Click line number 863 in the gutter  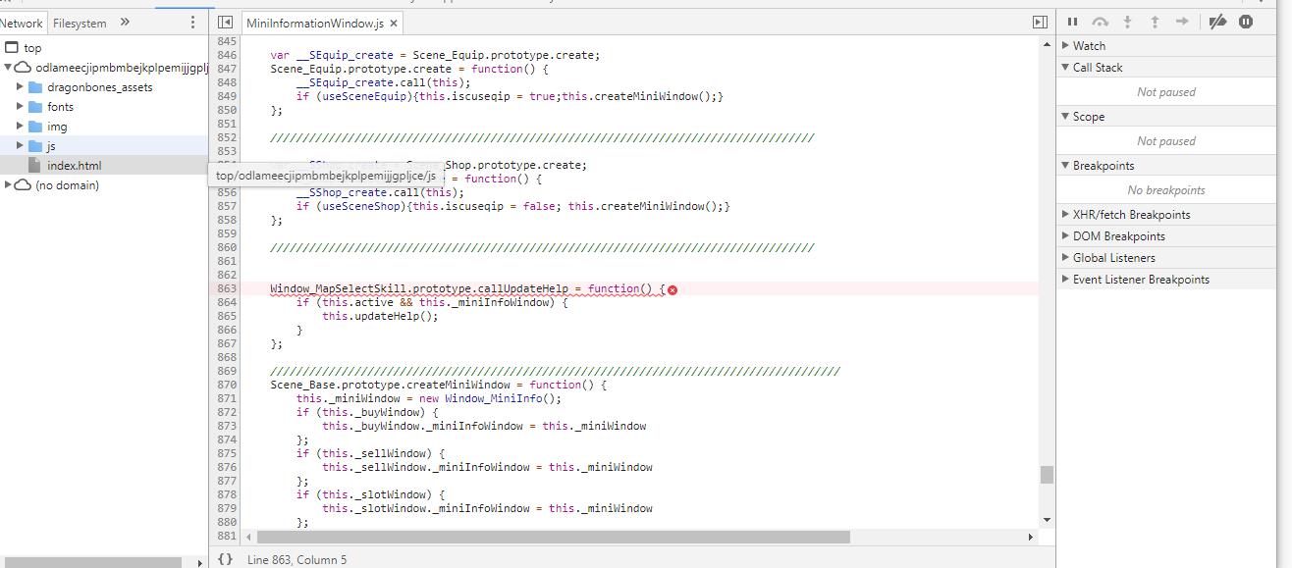[227, 289]
